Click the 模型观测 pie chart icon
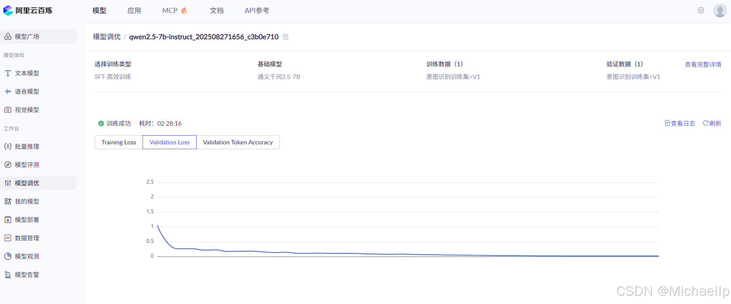Screen dimensions: 731x304 pyautogui.click(x=8, y=256)
